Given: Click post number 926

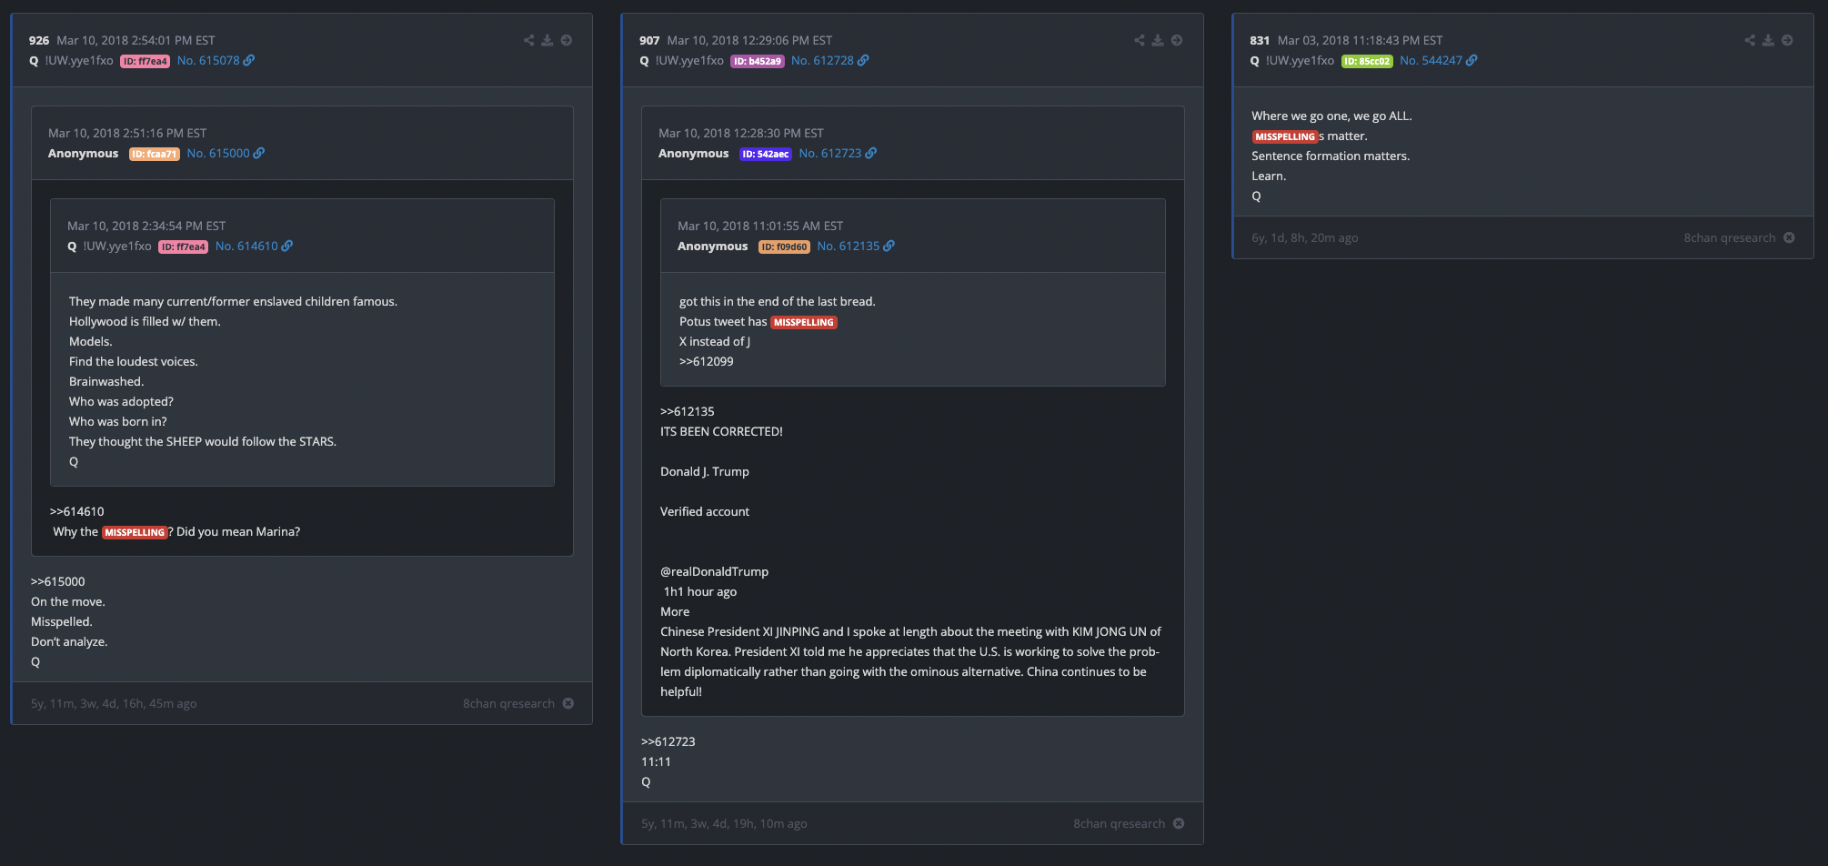Looking at the screenshot, I should [x=39, y=40].
